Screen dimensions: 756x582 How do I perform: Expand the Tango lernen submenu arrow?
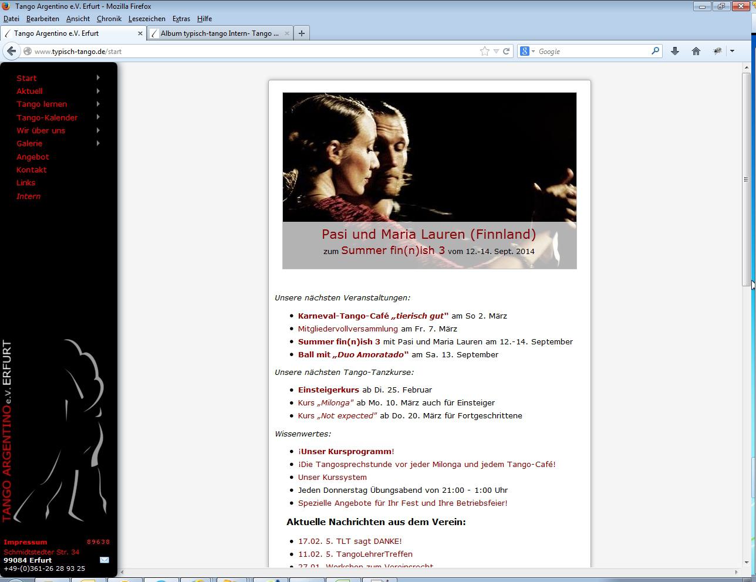click(x=98, y=104)
